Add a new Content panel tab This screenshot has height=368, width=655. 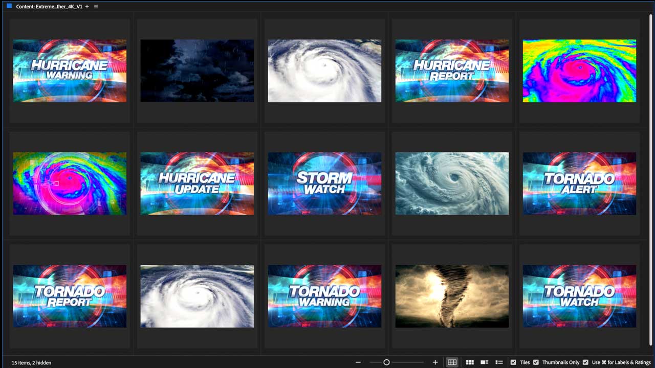(87, 7)
